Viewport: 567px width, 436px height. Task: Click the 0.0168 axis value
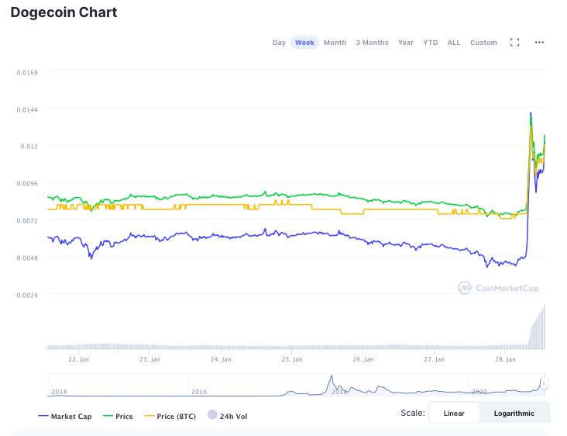[27, 73]
